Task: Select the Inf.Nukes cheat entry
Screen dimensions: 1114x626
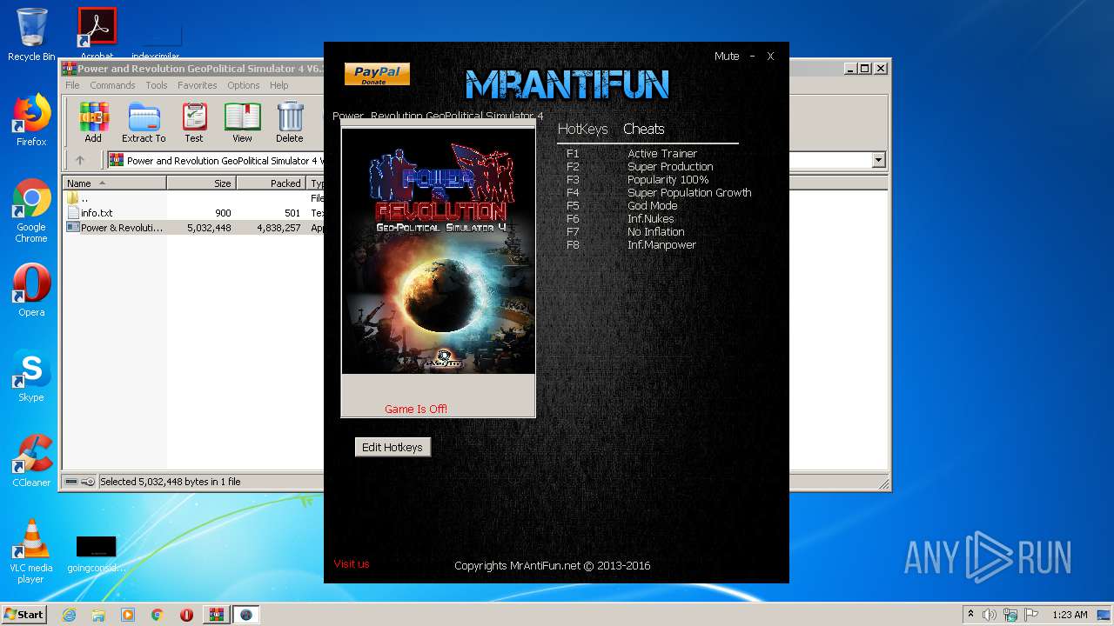Action: coord(650,219)
